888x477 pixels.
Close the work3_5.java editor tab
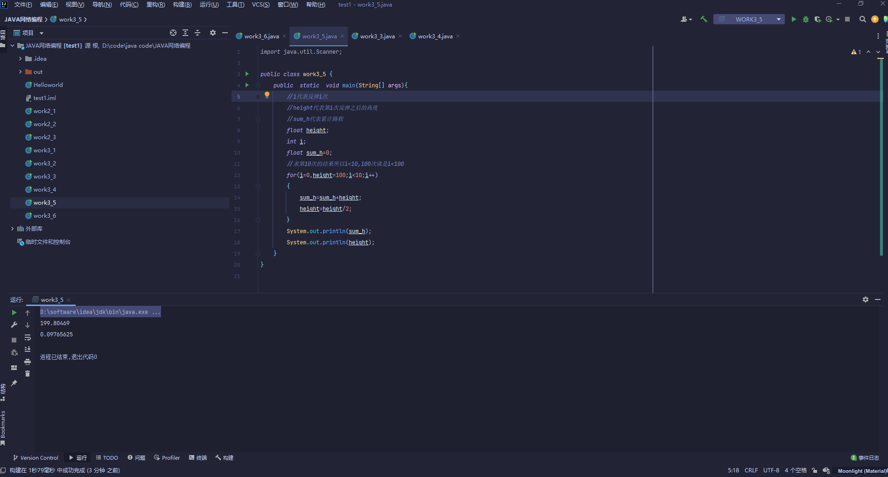coord(342,36)
